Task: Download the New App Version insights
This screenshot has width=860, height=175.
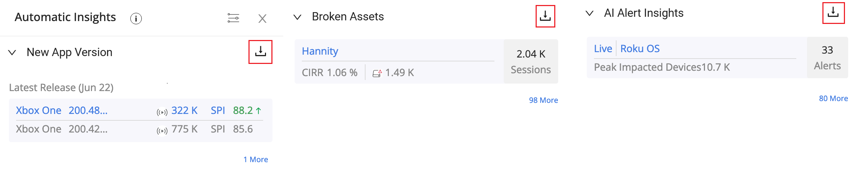Action: tap(260, 52)
